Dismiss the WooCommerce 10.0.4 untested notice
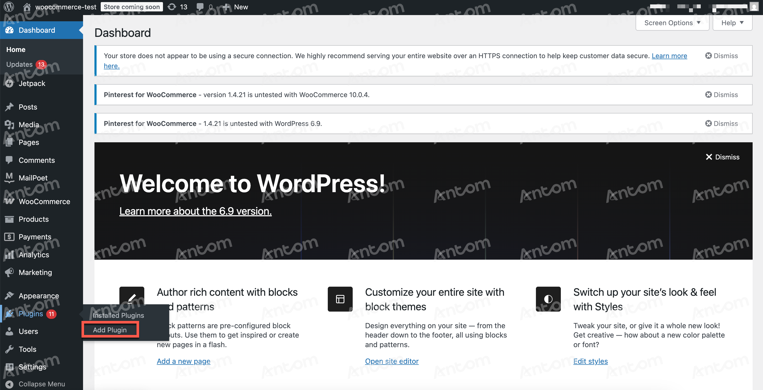The image size is (763, 390). coord(721,95)
